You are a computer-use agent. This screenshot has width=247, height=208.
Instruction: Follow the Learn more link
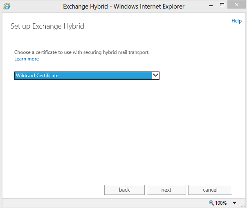27,59
